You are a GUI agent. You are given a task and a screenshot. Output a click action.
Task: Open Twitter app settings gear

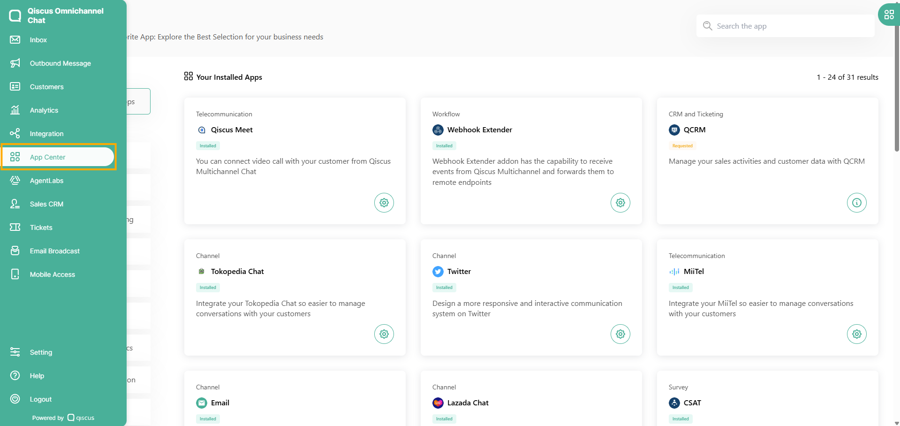[x=620, y=334]
